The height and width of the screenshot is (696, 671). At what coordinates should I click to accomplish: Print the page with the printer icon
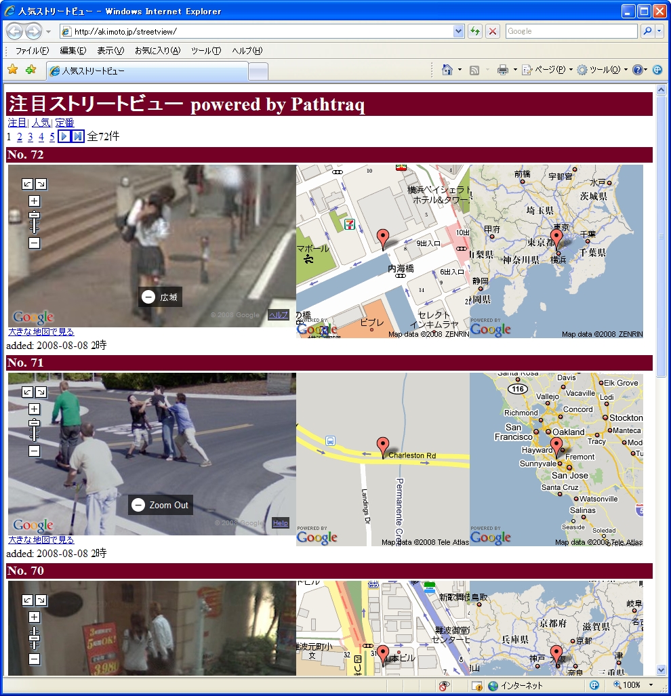(502, 70)
